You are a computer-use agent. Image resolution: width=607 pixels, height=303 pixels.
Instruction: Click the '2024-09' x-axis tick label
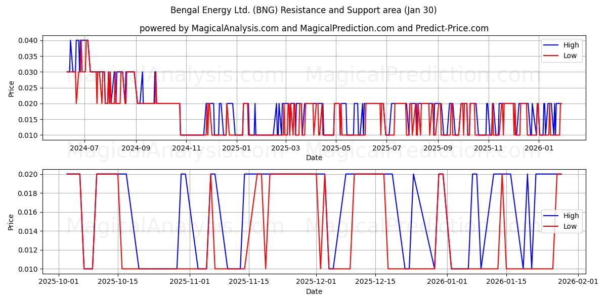136,148
